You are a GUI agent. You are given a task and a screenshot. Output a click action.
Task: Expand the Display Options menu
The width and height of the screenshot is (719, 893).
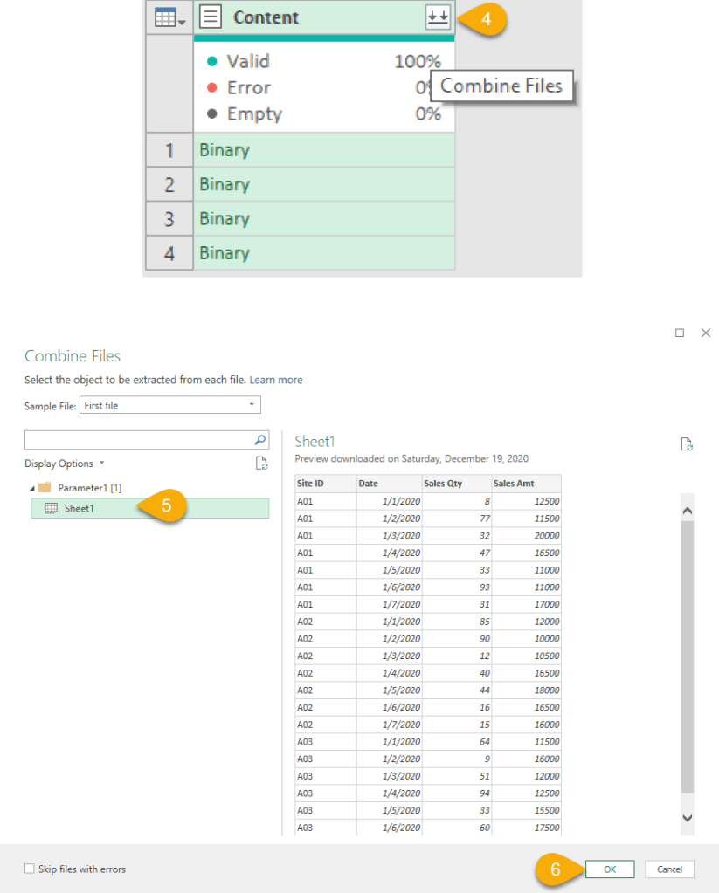(x=65, y=464)
